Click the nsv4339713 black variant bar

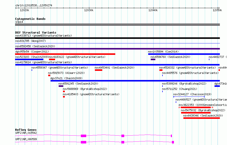117,38
